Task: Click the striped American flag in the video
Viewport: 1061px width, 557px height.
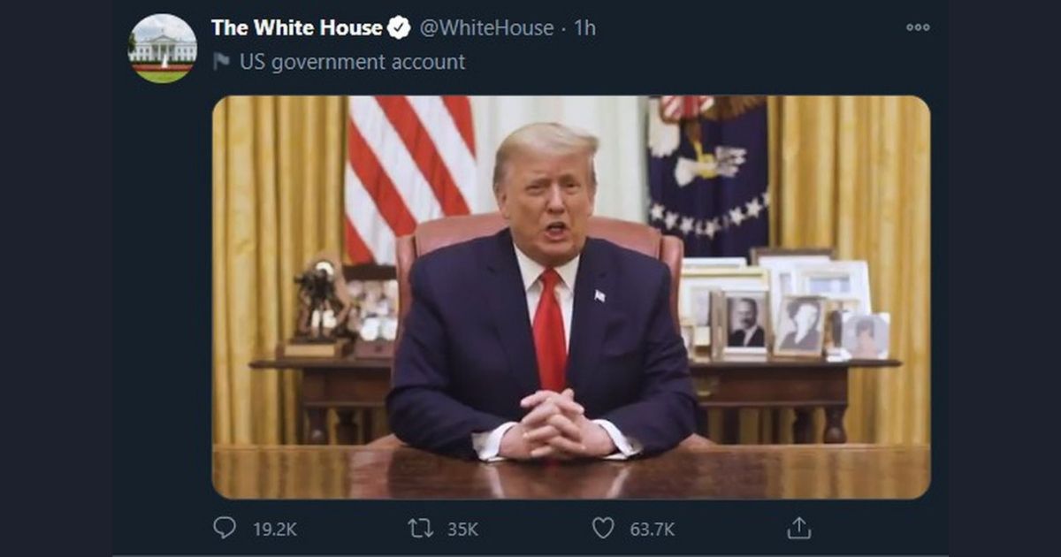Action: tap(410, 177)
